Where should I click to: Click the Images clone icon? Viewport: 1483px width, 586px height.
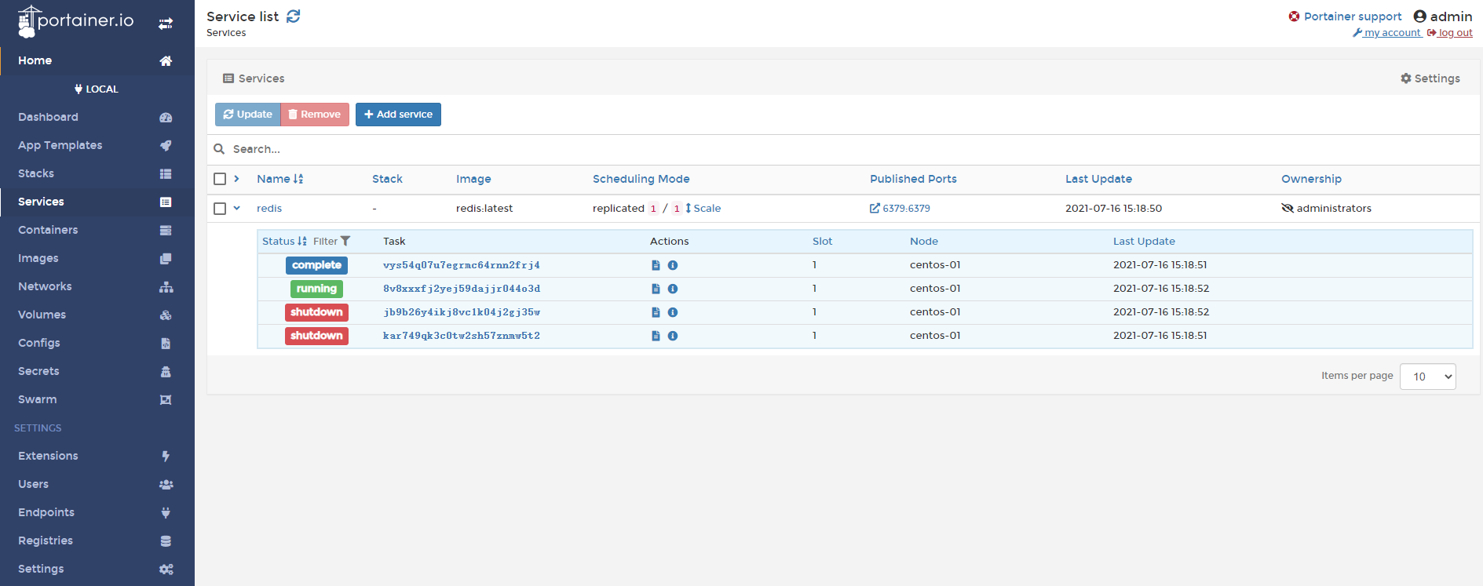pos(166,258)
